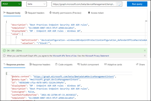This screenshot has width=151, height=101.
Task: Click the Run query button
Action: (x=137, y=4)
